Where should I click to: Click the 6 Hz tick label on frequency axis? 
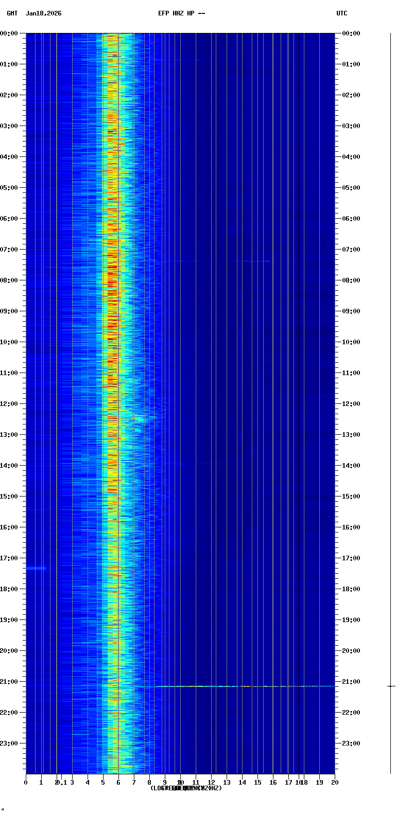point(118,783)
